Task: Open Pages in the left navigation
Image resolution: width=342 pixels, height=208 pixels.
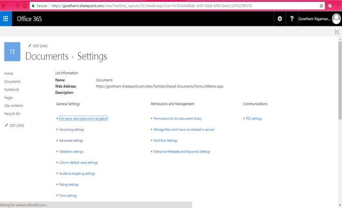Action: click(9, 97)
